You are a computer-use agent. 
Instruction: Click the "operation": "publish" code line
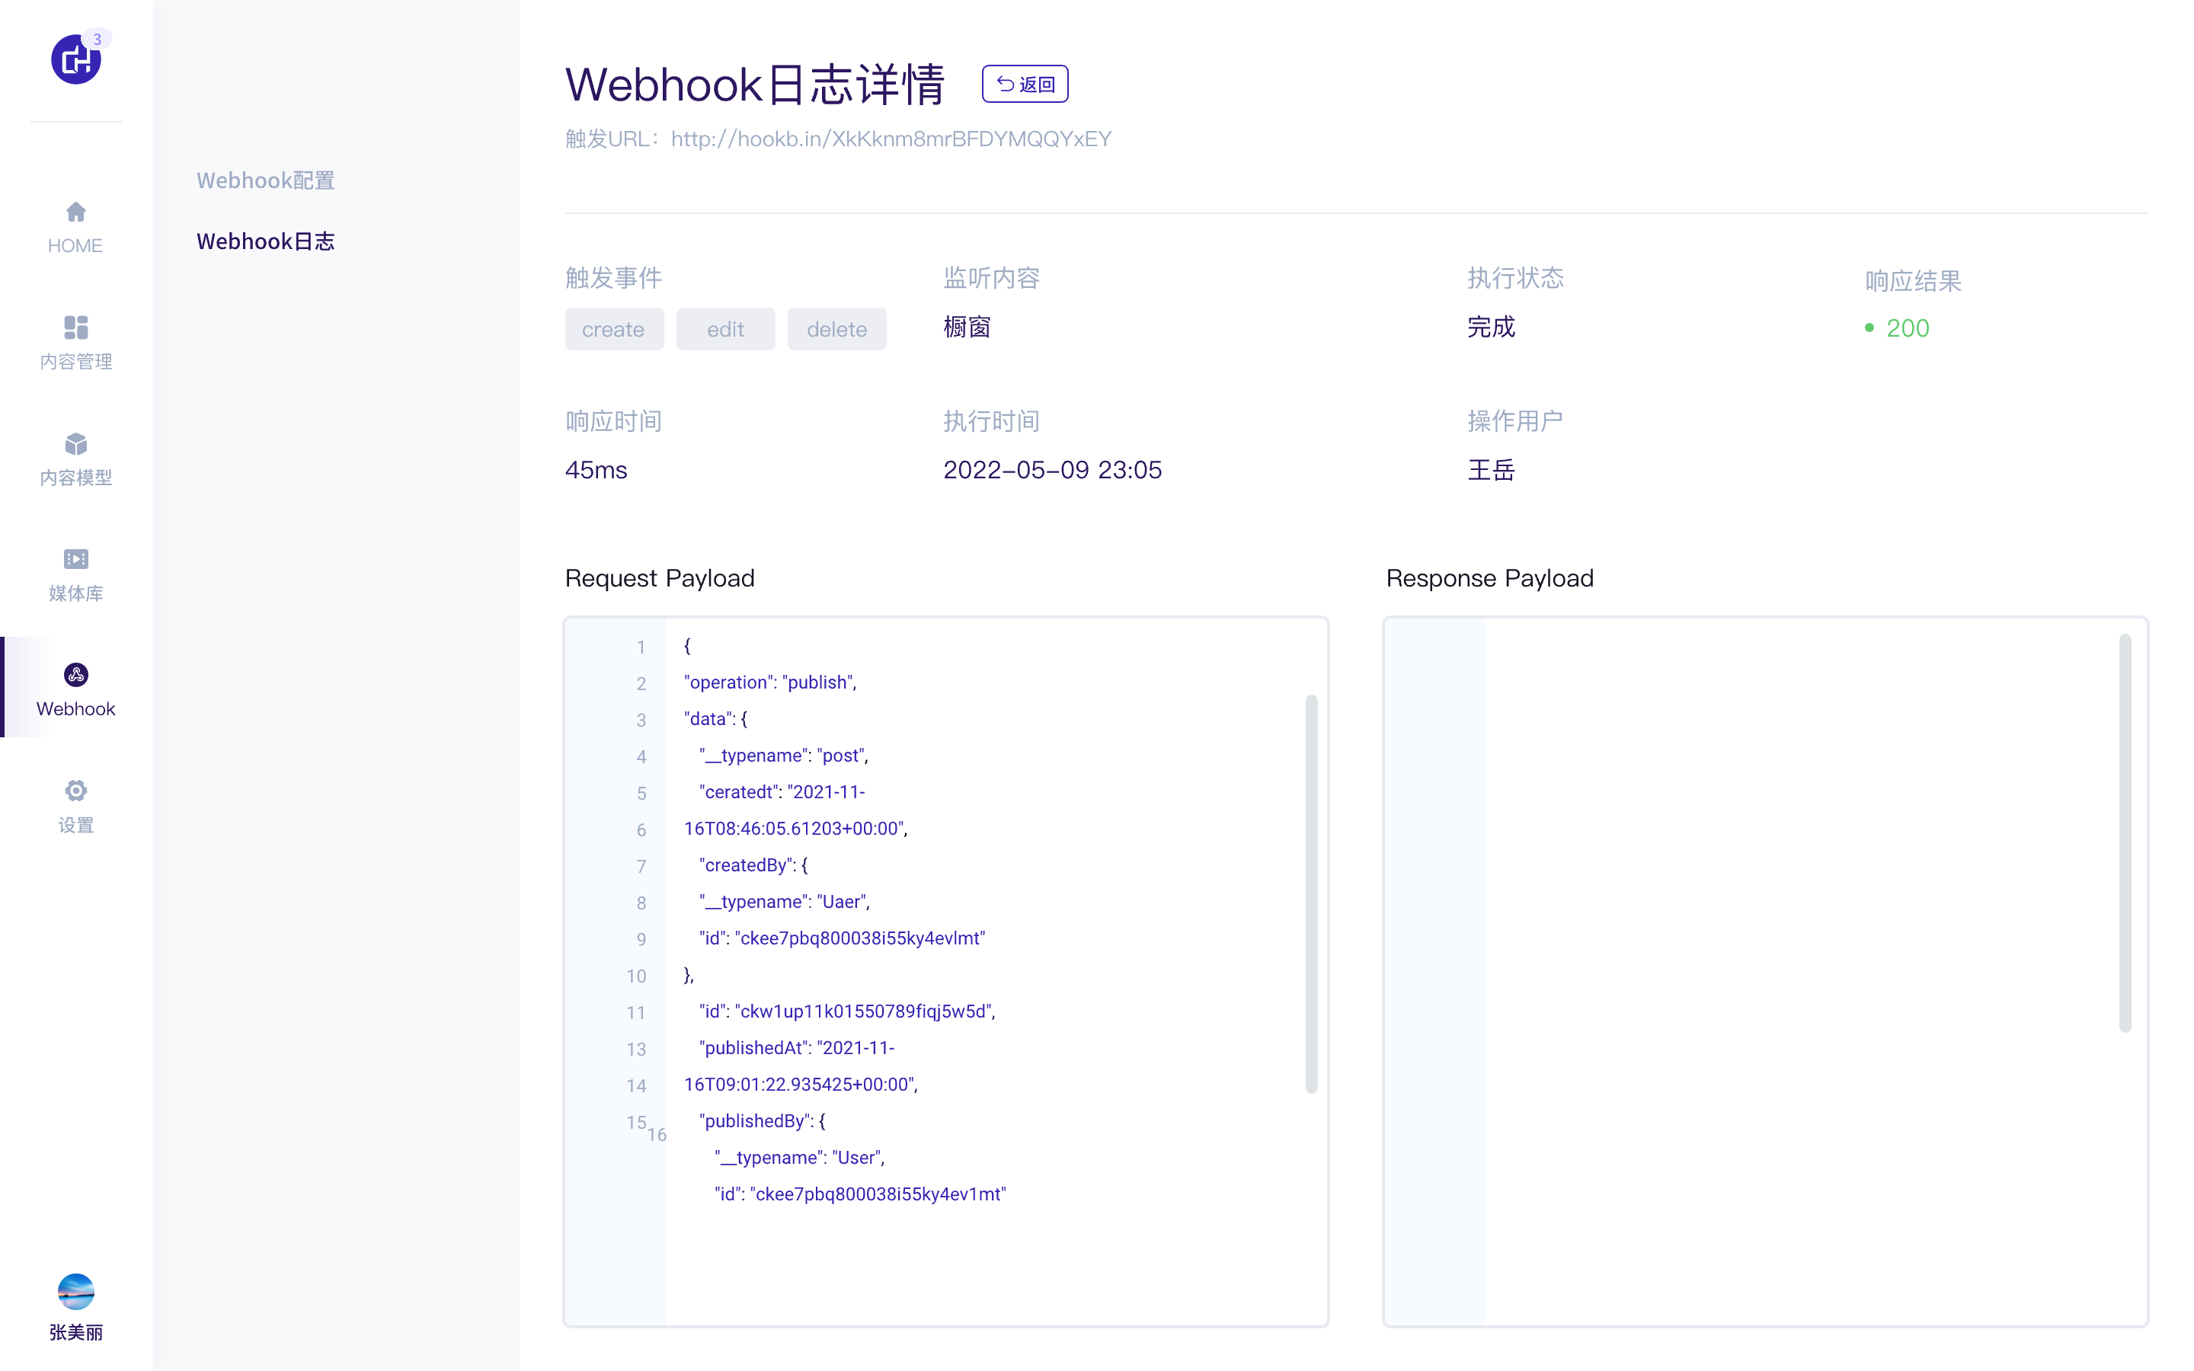(771, 682)
